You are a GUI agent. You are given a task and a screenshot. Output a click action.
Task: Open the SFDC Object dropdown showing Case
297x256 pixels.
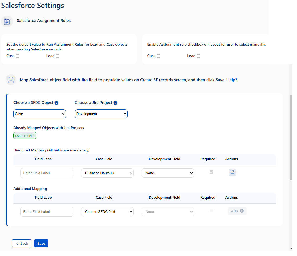pos(40,114)
